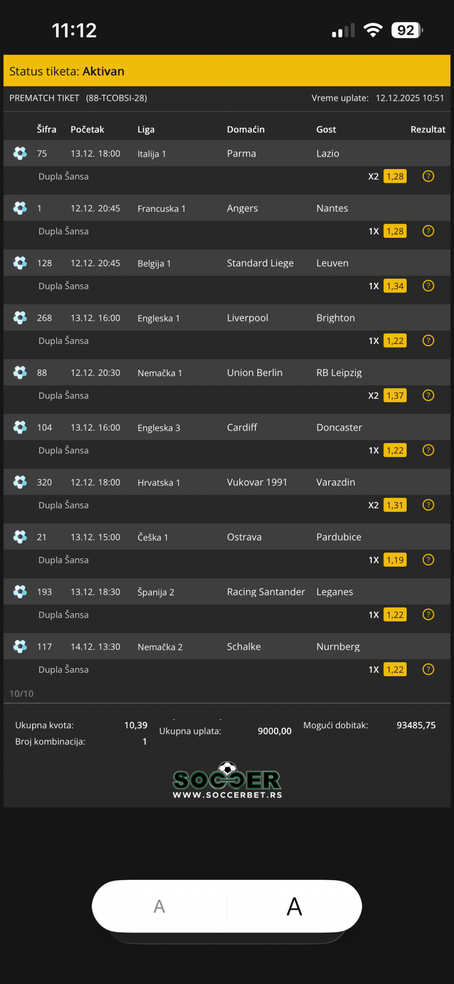Open the info icon on Liverpool–Brighton row
This screenshot has height=984, width=454.
428,341
